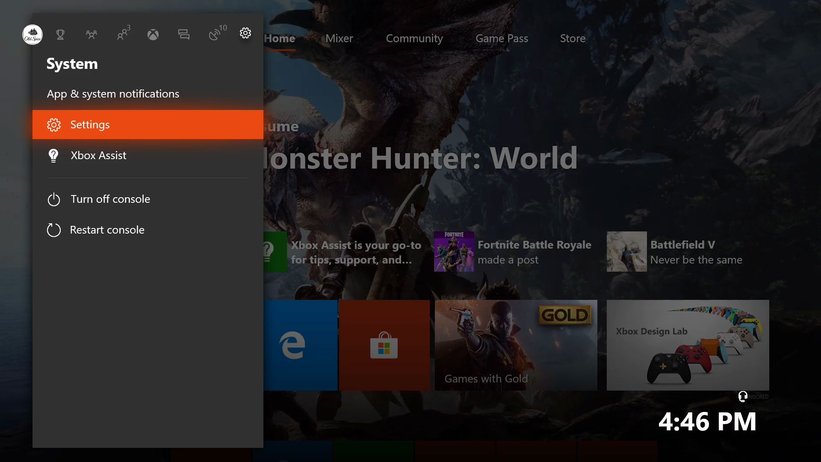821x462 pixels.
Task: Click the achievements trophy icon
Action: coord(61,33)
